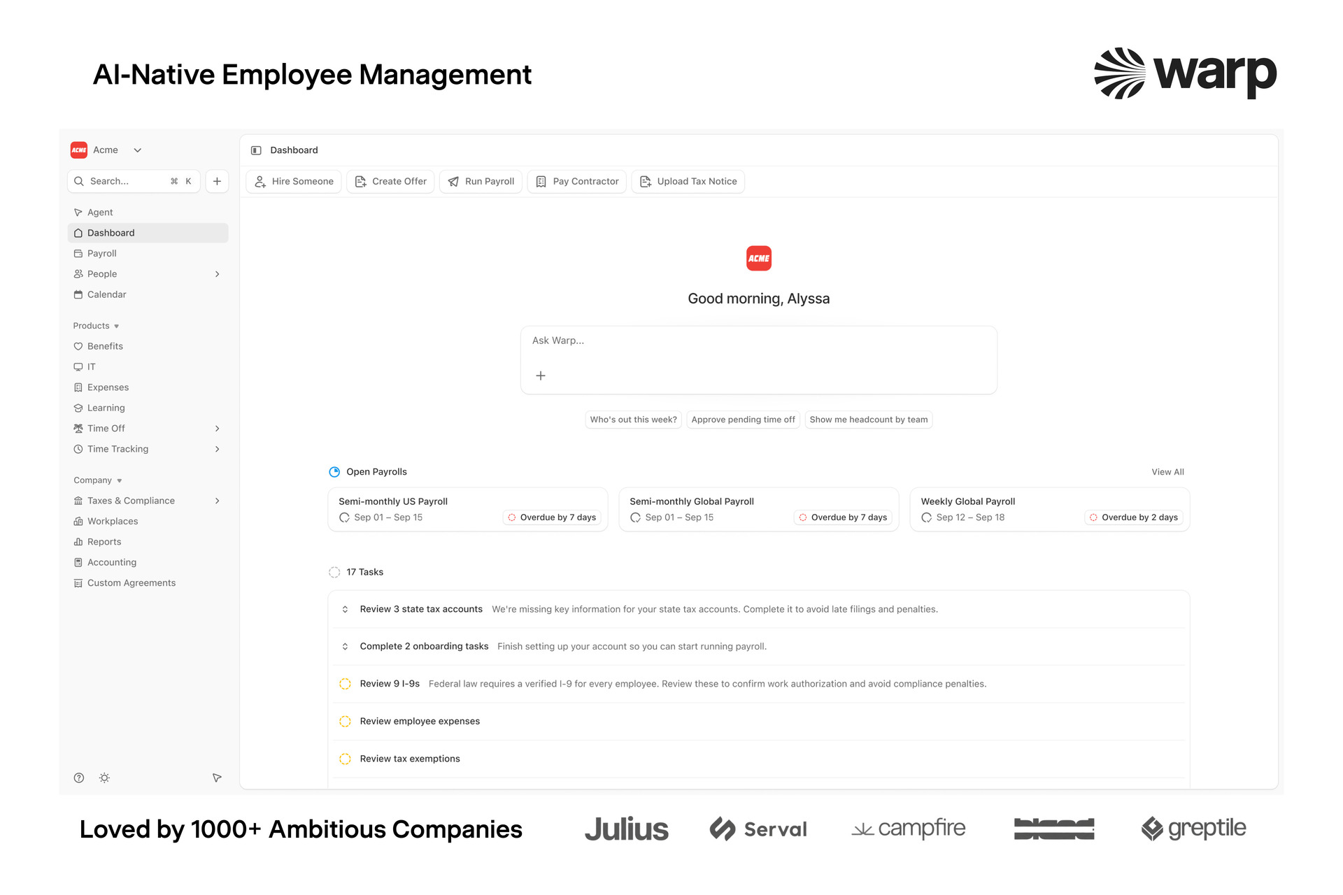1343x895 pixels.
Task: Click the Sep 12 – Sep 18 date range
Action: click(x=970, y=518)
